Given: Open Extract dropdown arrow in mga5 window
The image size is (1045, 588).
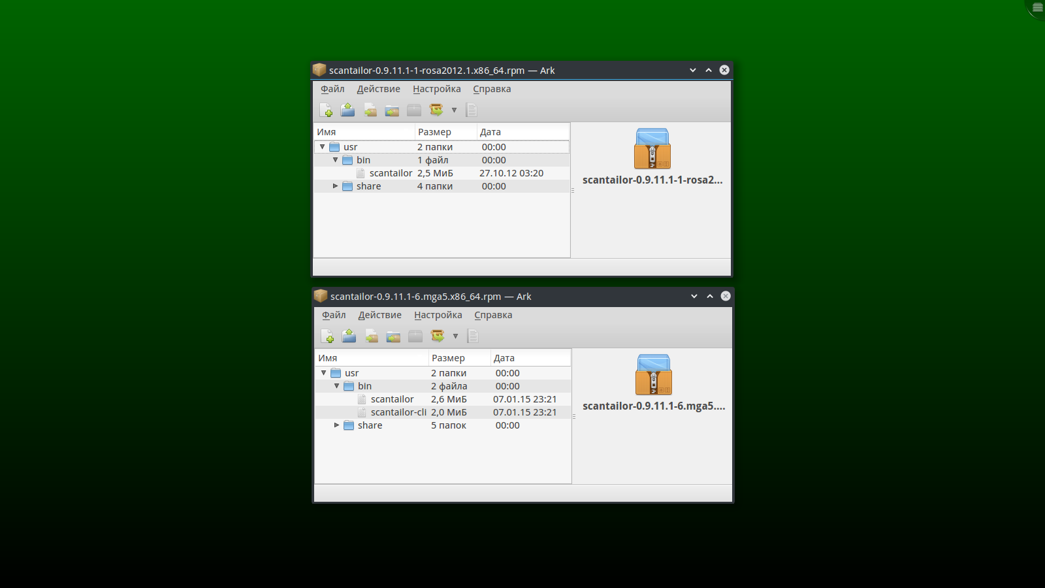Looking at the screenshot, I should [455, 336].
